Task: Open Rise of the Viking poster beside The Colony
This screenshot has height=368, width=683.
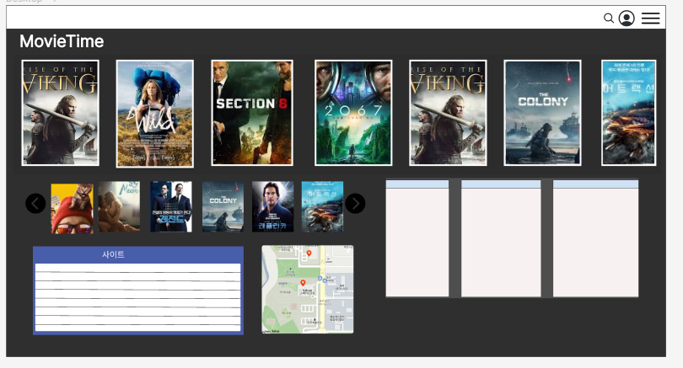Action: click(448, 113)
